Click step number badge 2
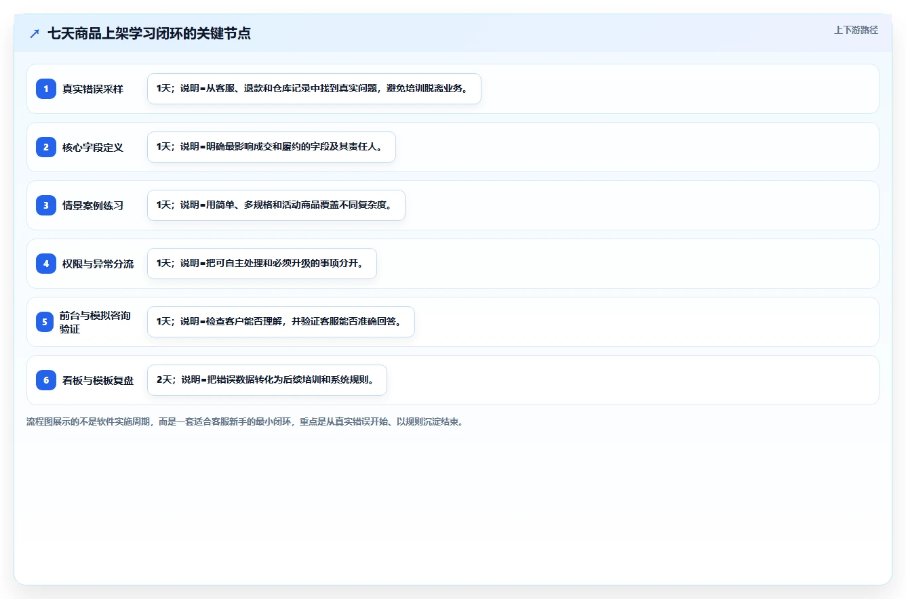 click(46, 147)
